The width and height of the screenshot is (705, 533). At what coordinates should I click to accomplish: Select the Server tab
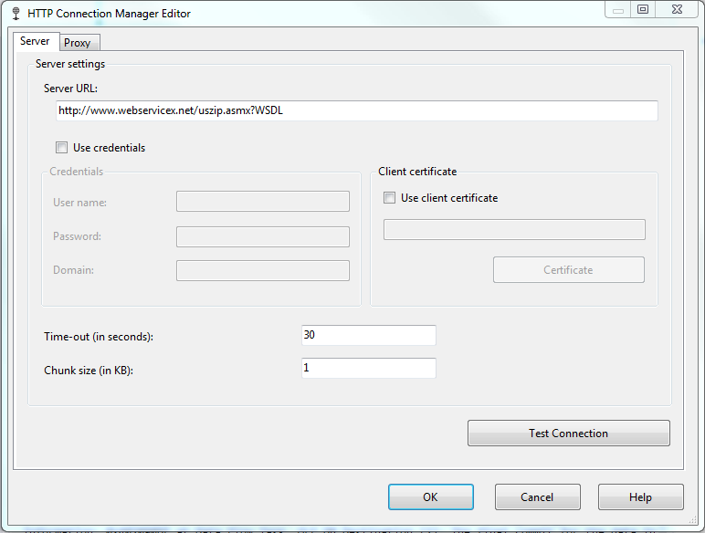point(36,41)
